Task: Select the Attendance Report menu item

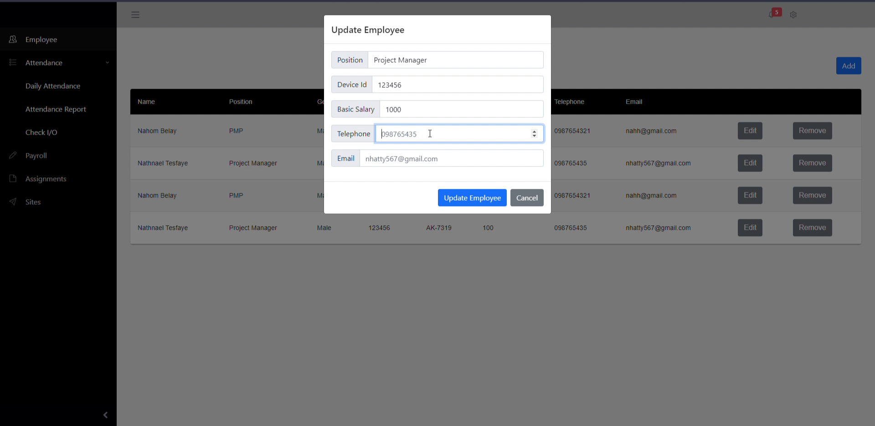Action: (55, 109)
